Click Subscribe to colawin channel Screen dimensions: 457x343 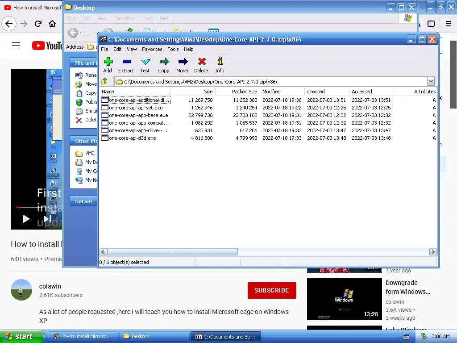click(272, 290)
